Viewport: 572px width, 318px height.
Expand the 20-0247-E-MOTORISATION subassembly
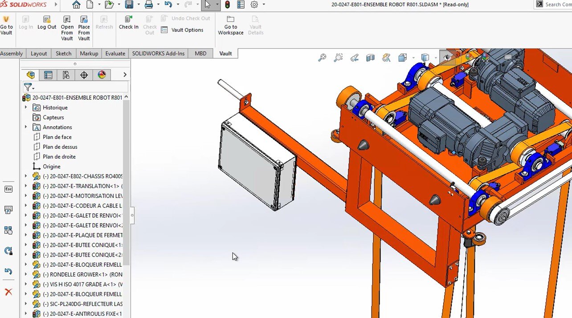click(26, 196)
